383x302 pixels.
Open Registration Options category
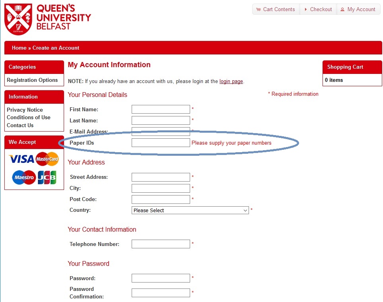coord(32,80)
